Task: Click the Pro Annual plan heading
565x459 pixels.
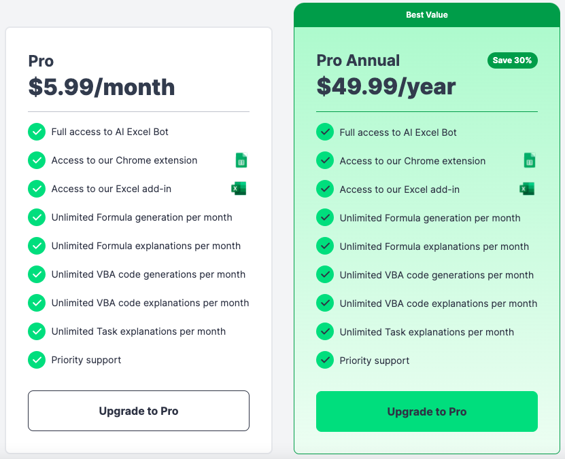Action: pyautogui.click(x=358, y=60)
